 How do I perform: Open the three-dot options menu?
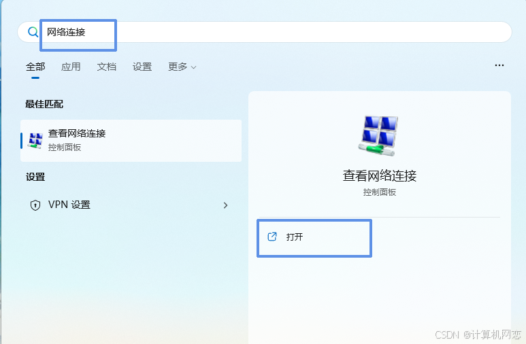point(499,65)
